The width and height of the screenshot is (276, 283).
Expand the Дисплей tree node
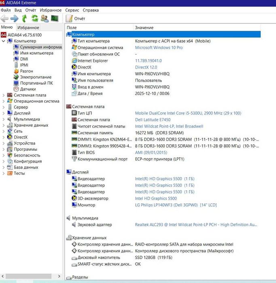pyautogui.click(x=3, y=113)
